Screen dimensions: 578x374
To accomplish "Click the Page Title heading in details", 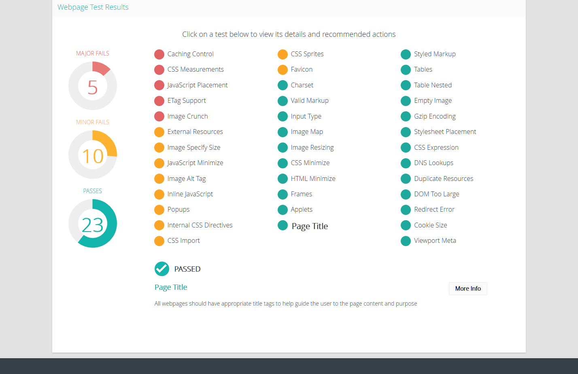I will (x=171, y=287).
